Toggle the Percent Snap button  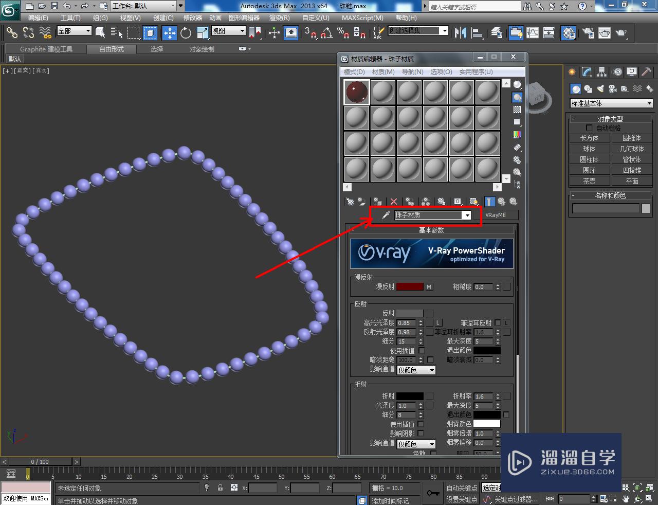(x=343, y=33)
